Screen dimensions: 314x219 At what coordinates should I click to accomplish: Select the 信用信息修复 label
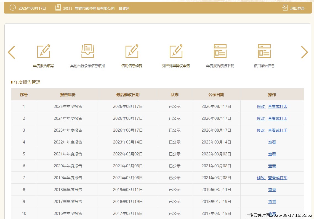tap(132, 66)
